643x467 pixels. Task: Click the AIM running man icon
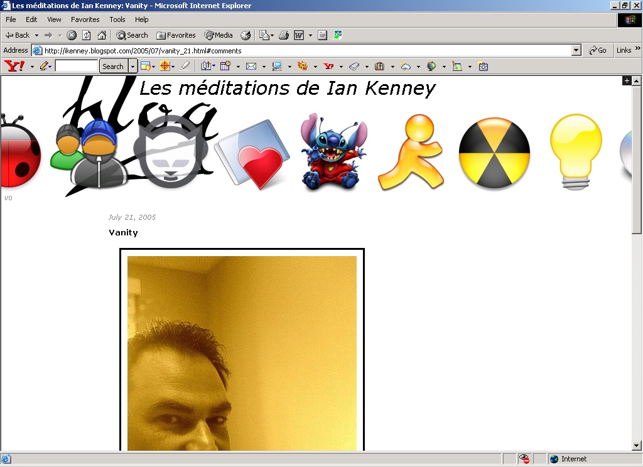pyautogui.click(x=411, y=153)
